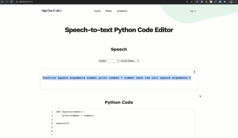Image resolution: width=238 pixels, height=138 pixels.
Task: Click empty line 3 in the code editor
Action: tap(125, 119)
